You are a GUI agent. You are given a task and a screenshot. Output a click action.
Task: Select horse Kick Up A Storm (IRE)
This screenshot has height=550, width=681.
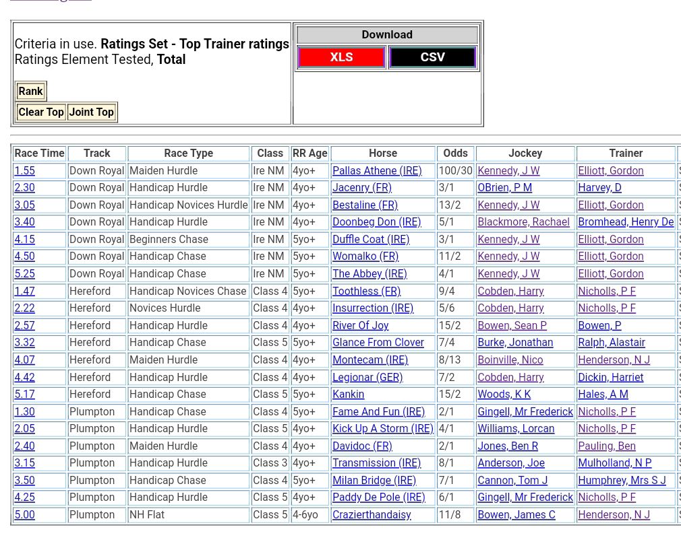[382, 429]
